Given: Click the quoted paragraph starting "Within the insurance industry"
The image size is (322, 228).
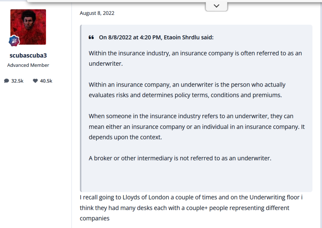Looking at the screenshot, I should 195,53.
